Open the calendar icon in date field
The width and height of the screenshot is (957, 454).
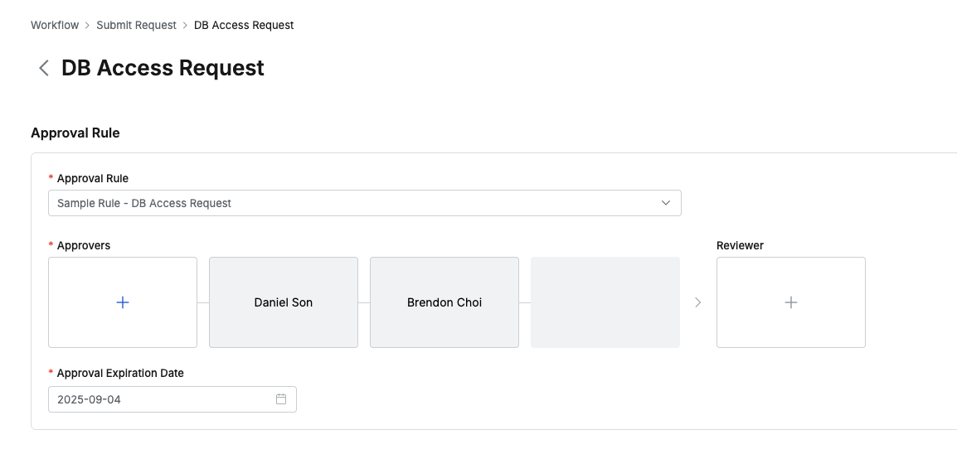click(281, 399)
